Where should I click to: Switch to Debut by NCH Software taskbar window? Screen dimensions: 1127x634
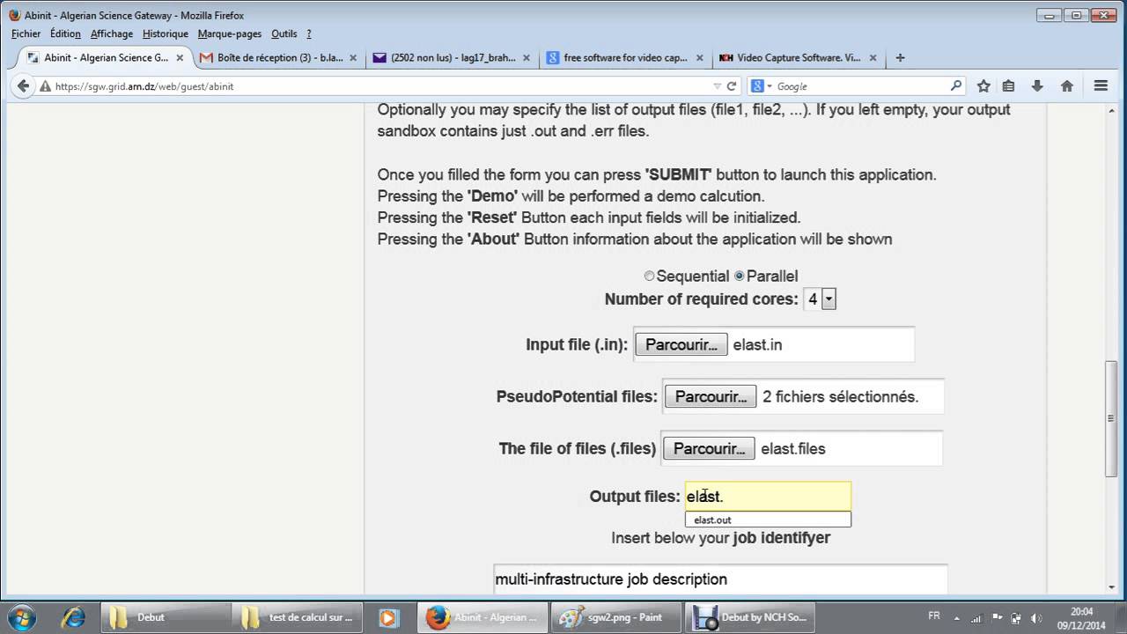pyautogui.click(x=749, y=617)
